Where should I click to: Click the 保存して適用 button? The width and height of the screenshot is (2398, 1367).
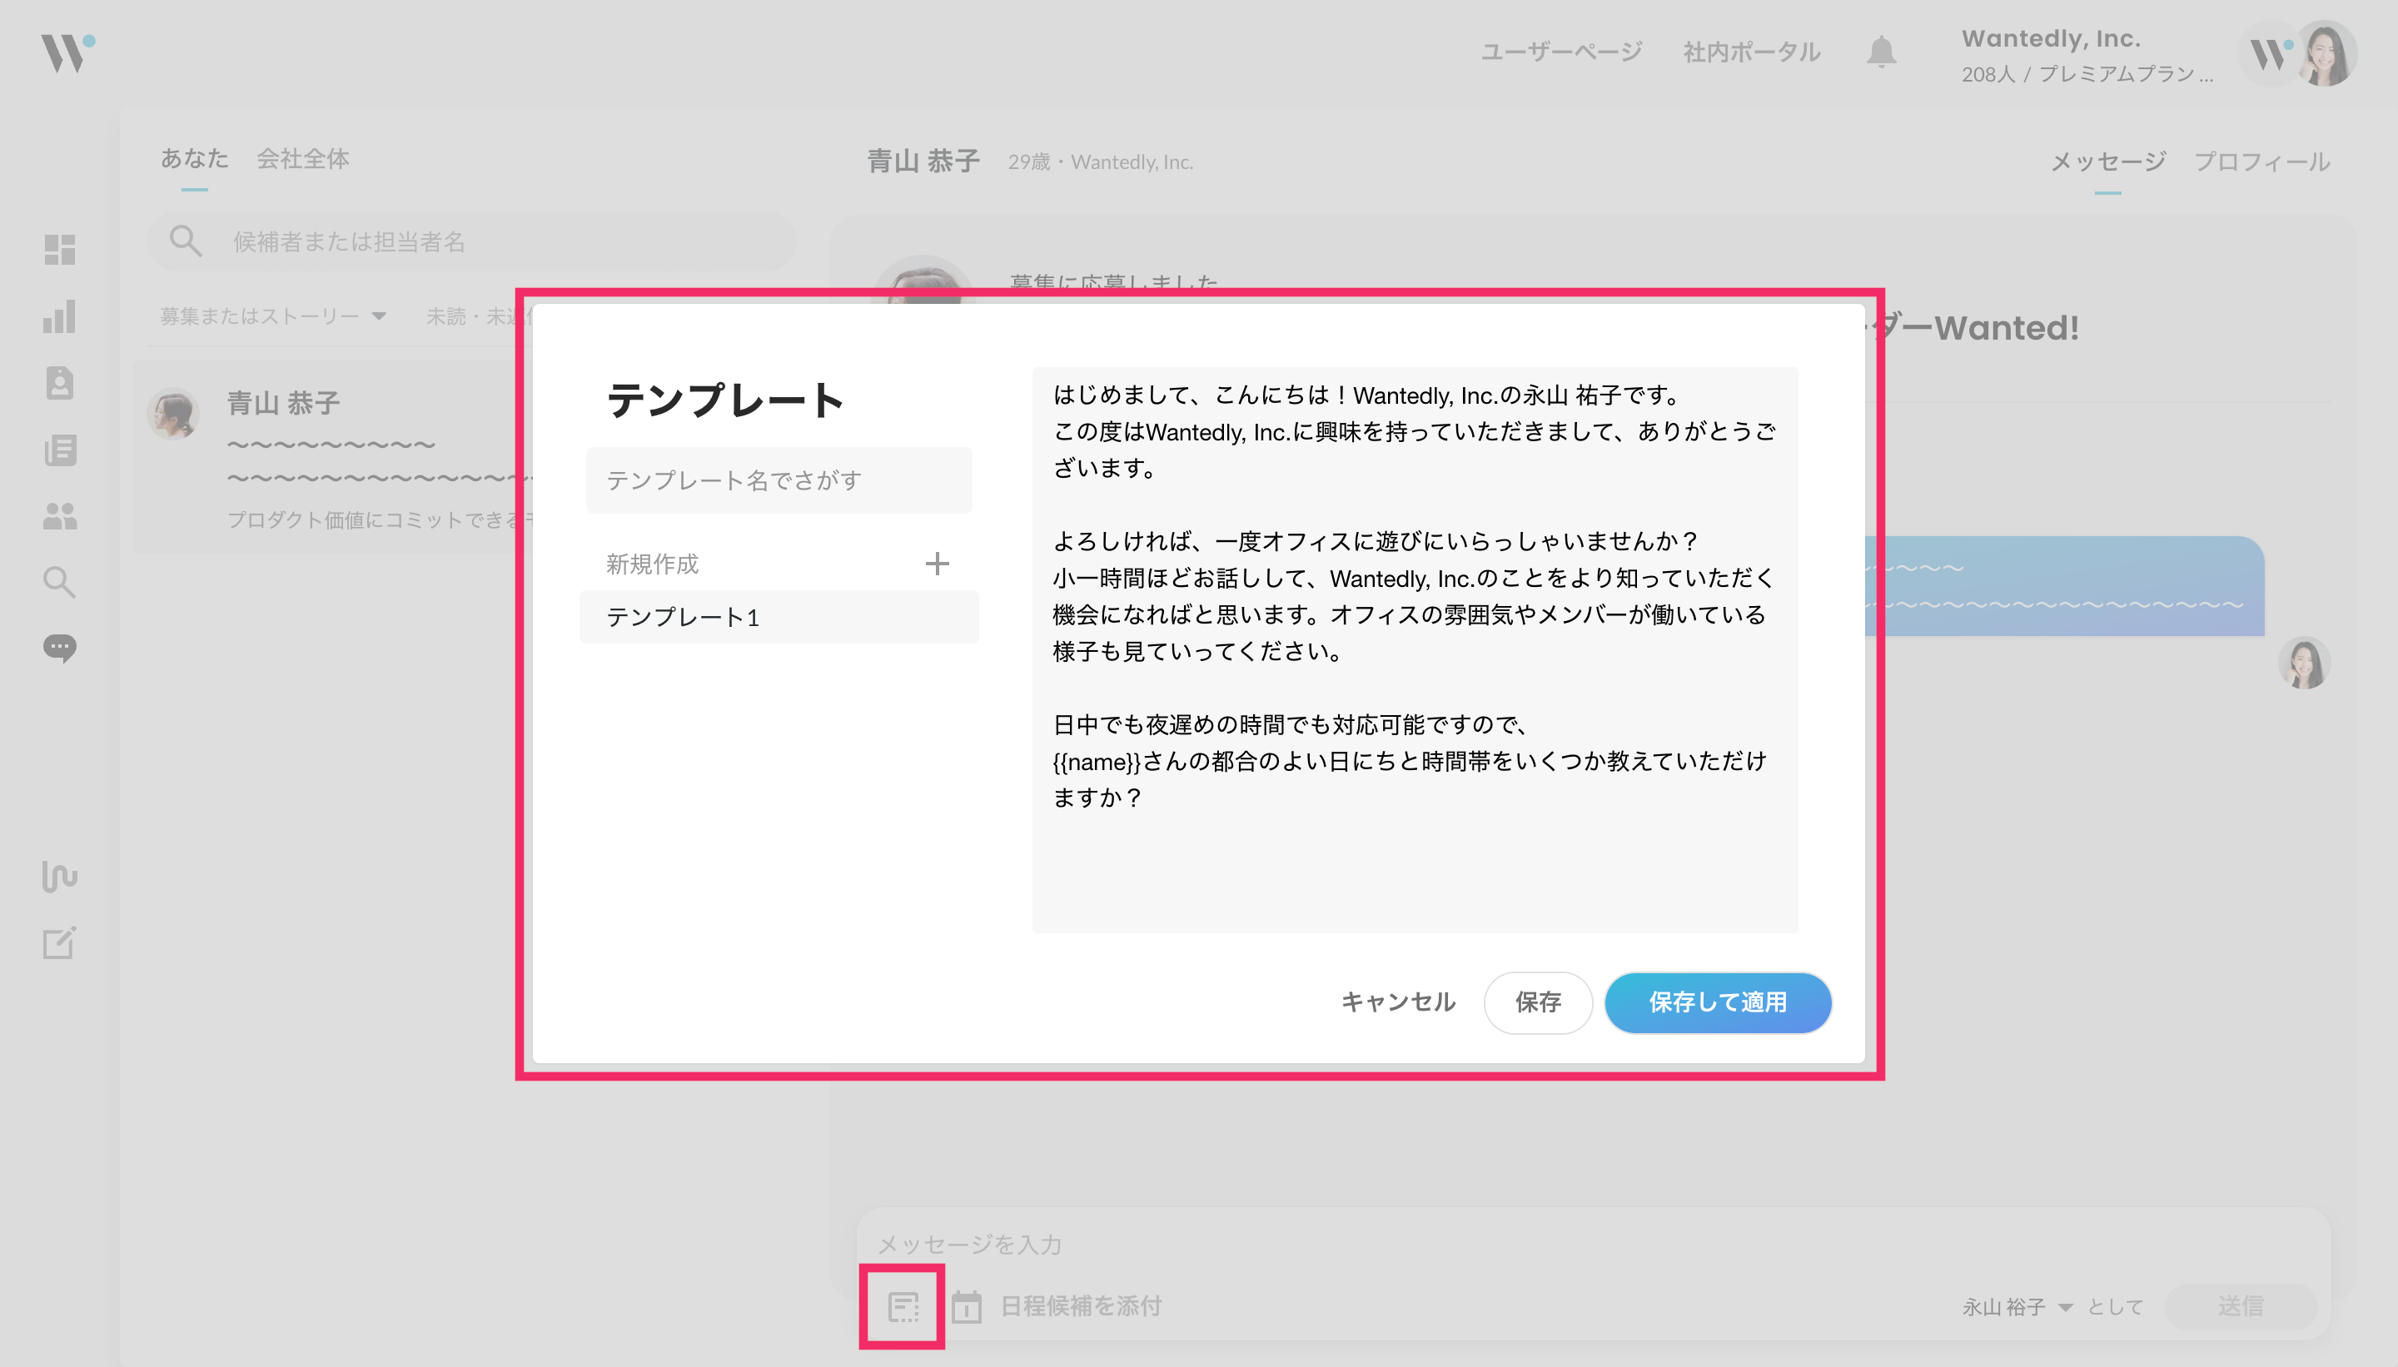1717,1002
